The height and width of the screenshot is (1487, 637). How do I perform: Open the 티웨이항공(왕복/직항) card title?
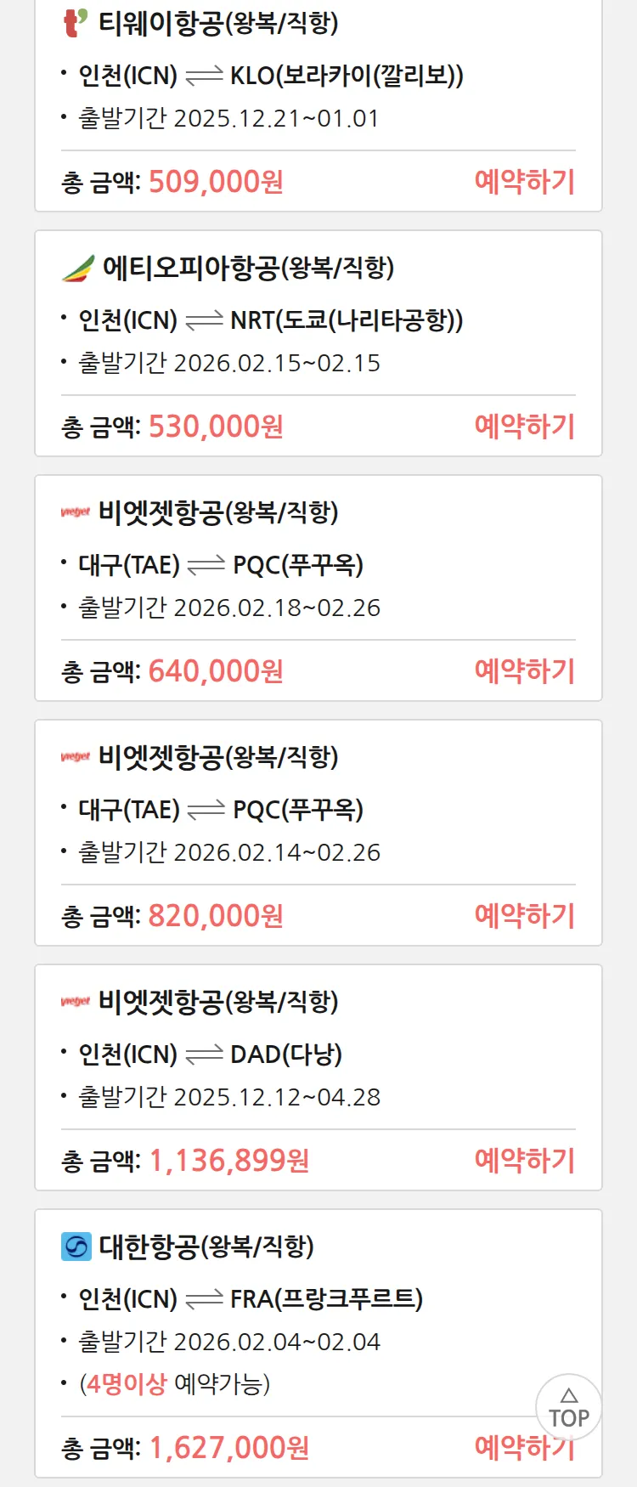coord(218,23)
